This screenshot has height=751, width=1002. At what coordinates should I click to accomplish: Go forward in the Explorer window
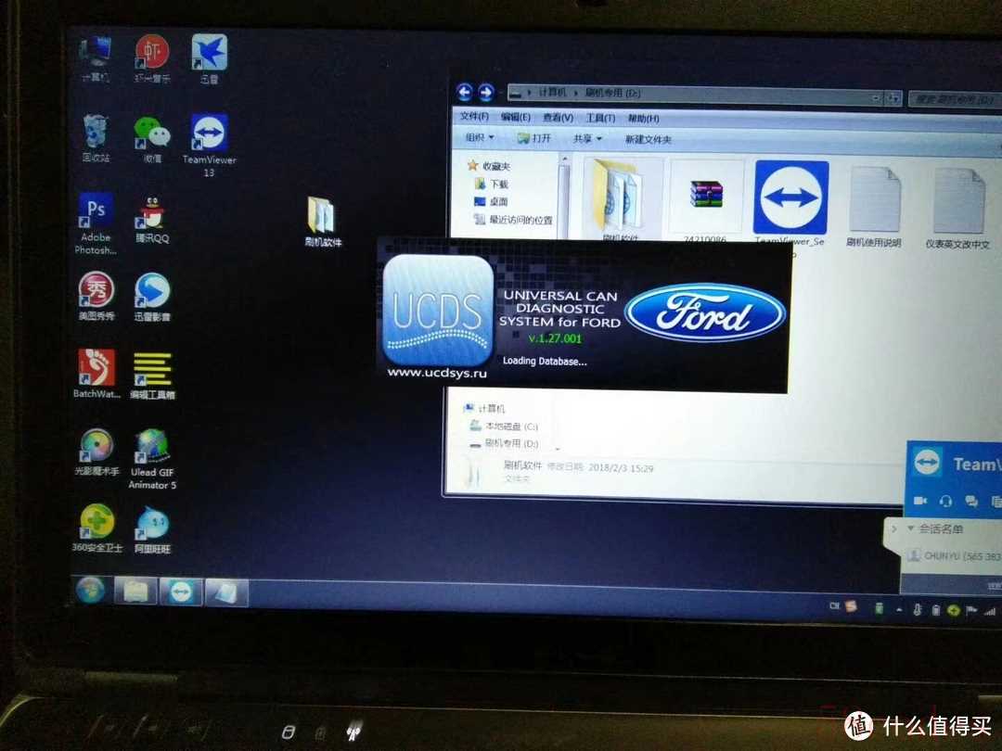click(486, 94)
